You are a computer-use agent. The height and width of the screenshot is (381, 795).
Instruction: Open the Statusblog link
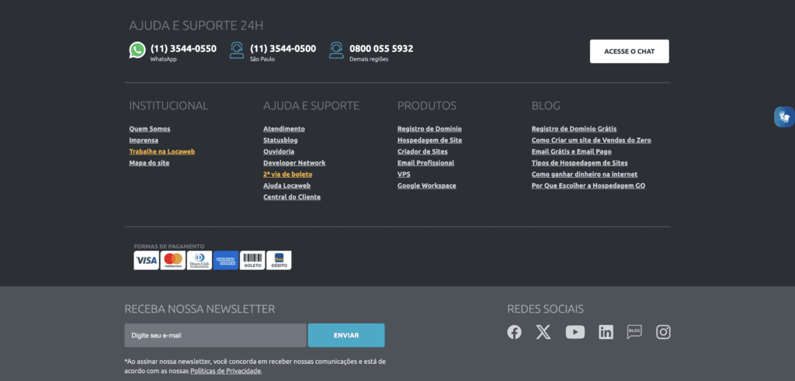(280, 140)
